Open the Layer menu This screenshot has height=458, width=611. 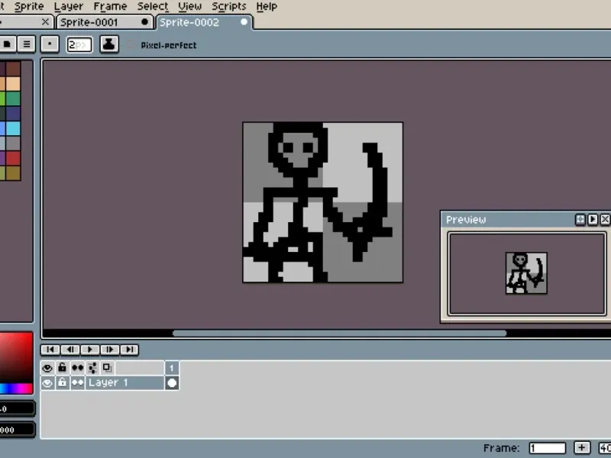tap(69, 6)
